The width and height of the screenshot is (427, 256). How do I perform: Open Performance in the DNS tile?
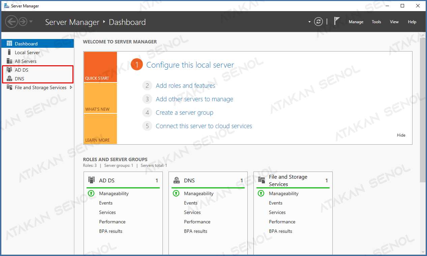(x=197, y=222)
